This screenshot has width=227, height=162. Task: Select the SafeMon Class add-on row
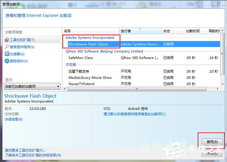141,58
